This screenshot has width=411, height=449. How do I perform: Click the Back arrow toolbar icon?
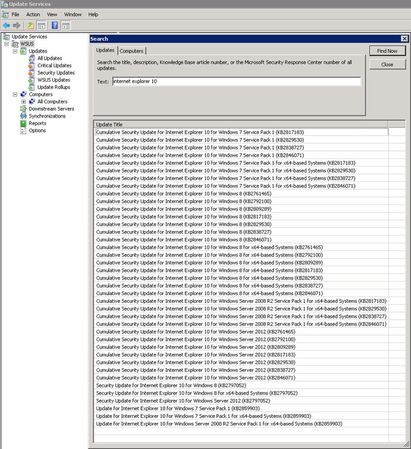6,26
